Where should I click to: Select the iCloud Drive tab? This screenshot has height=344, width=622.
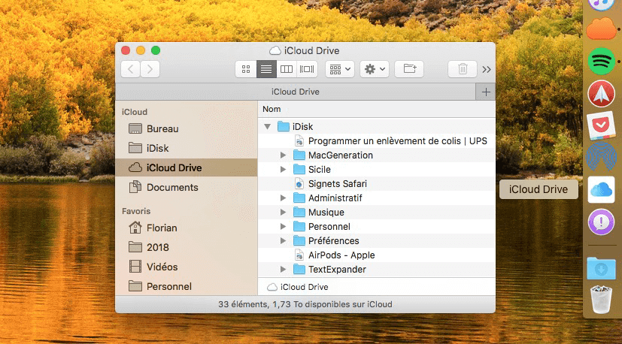pos(295,92)
